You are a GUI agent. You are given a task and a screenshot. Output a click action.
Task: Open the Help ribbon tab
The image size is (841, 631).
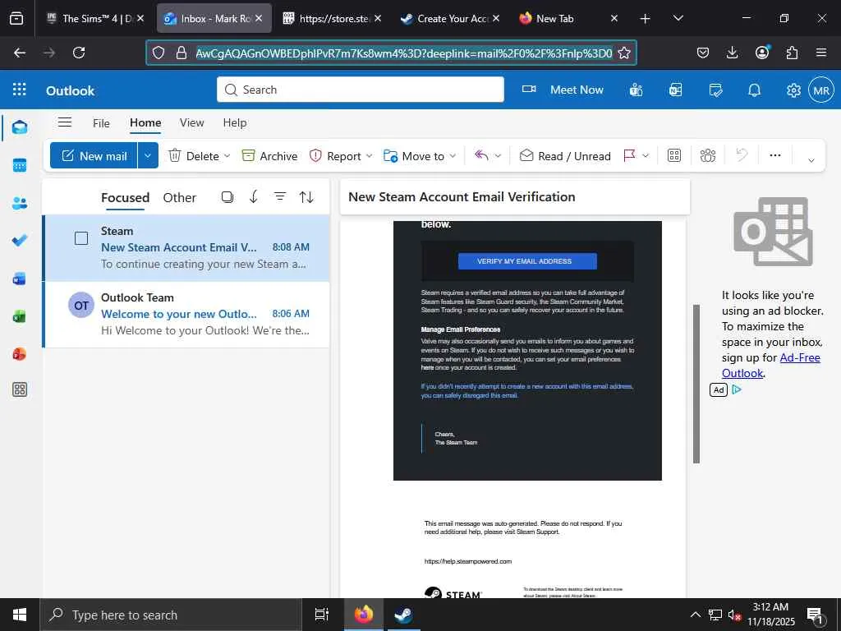pos(234,122)
